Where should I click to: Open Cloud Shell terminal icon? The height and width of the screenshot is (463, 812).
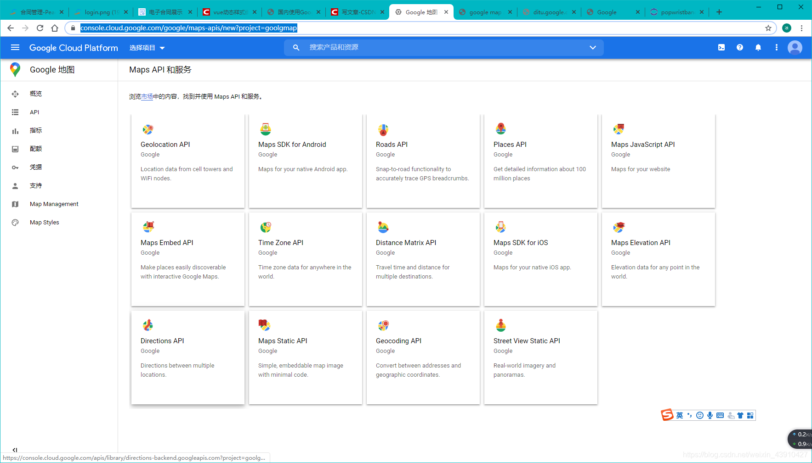[721, 47]
